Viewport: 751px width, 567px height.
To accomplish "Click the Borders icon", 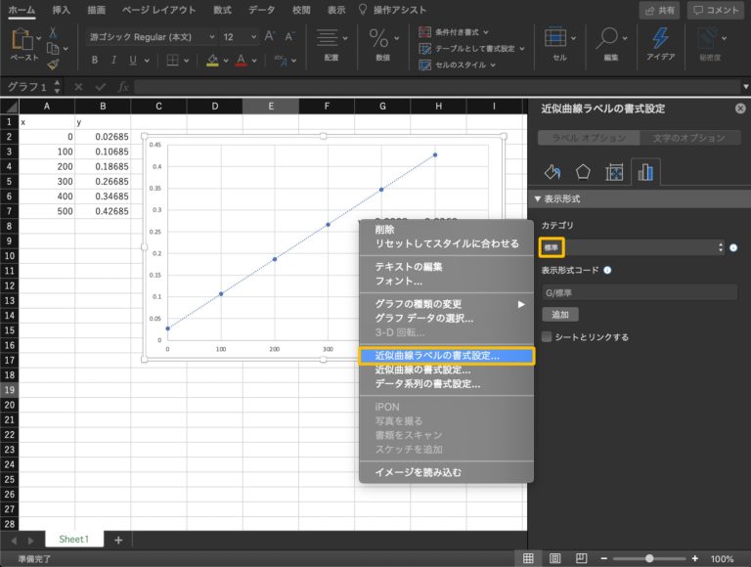I will (x=172, y=61).
